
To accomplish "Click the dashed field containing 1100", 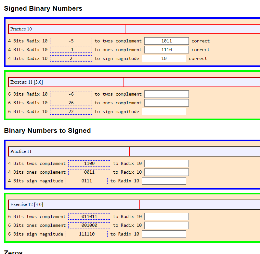I will 89,163.
